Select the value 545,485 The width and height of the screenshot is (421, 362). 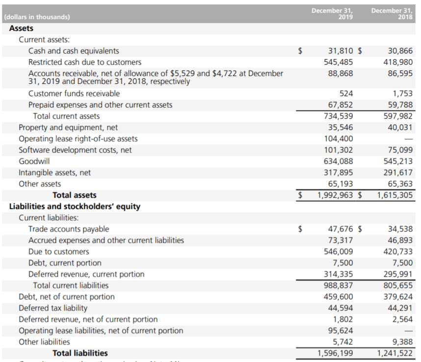(338, 62)
